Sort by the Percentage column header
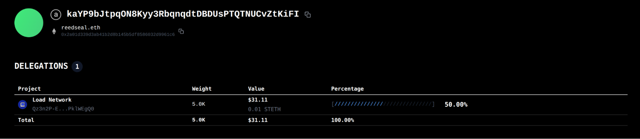640x139 pixels. click(347, 89)
